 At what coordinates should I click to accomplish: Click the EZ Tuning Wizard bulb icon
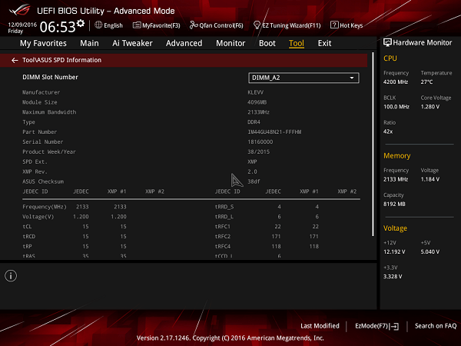click(x=257, y=25)
